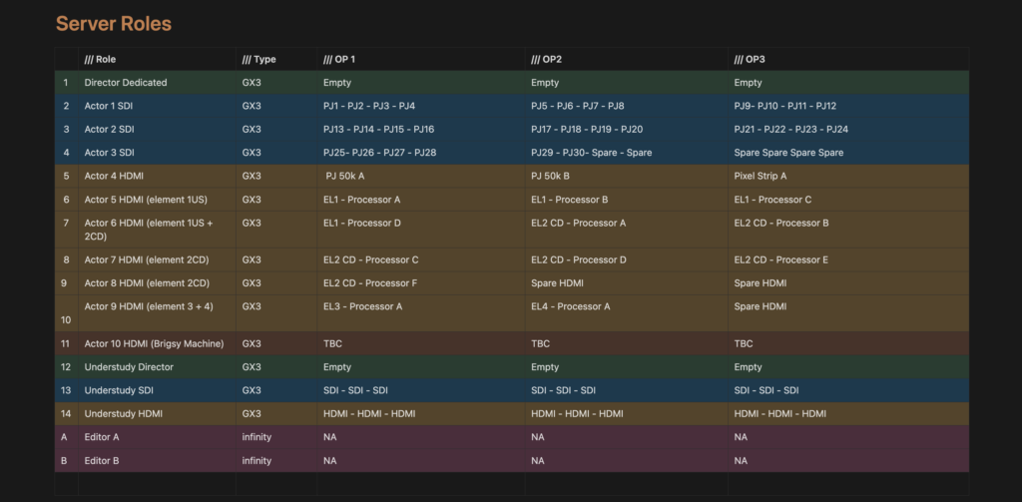The height and width of the screenshot is (502, 1022).
Task: Click the PJ13 - PJ14 - PJ15 - PJ16 cell
Action: 421,130
